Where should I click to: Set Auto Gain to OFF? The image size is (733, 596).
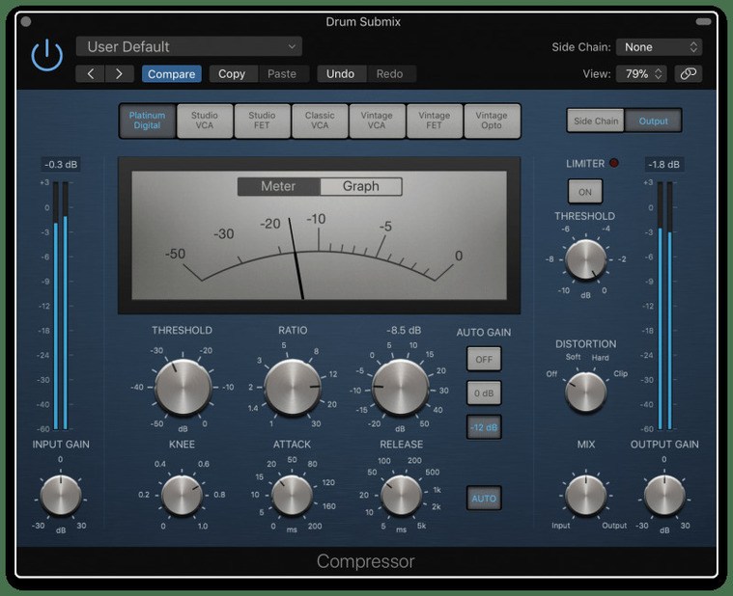[484, 360]
